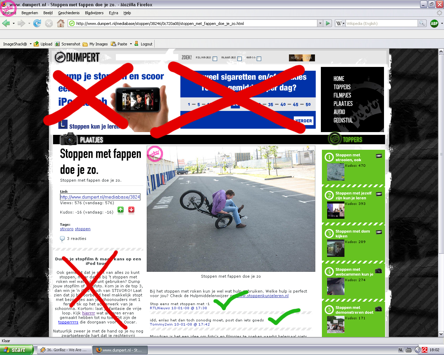Click the camera icon beside Plaatjes heading

69,139
